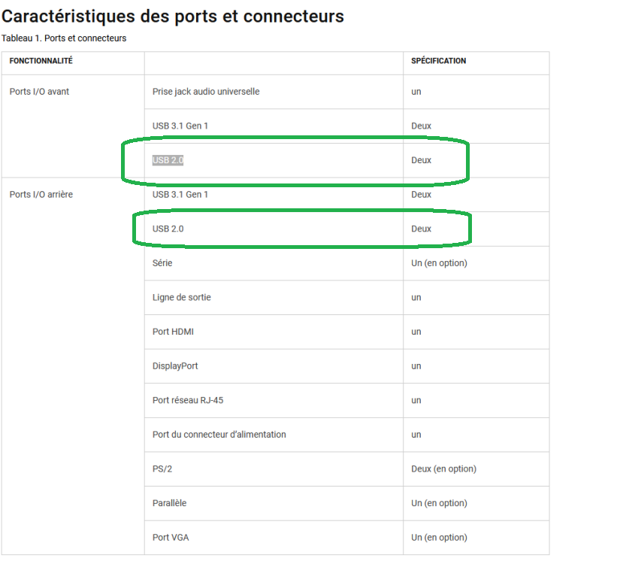
Task: Click the Port VGA entry
Action: pos(171,537)
